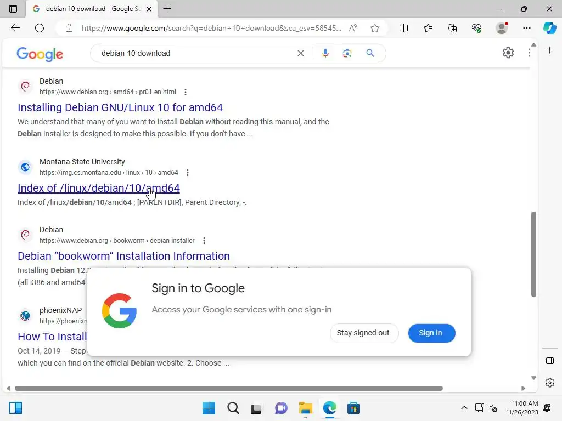Open Collections icon
Image resolution: width=562 pixels, height=421 pixels.
click(452, 28)
